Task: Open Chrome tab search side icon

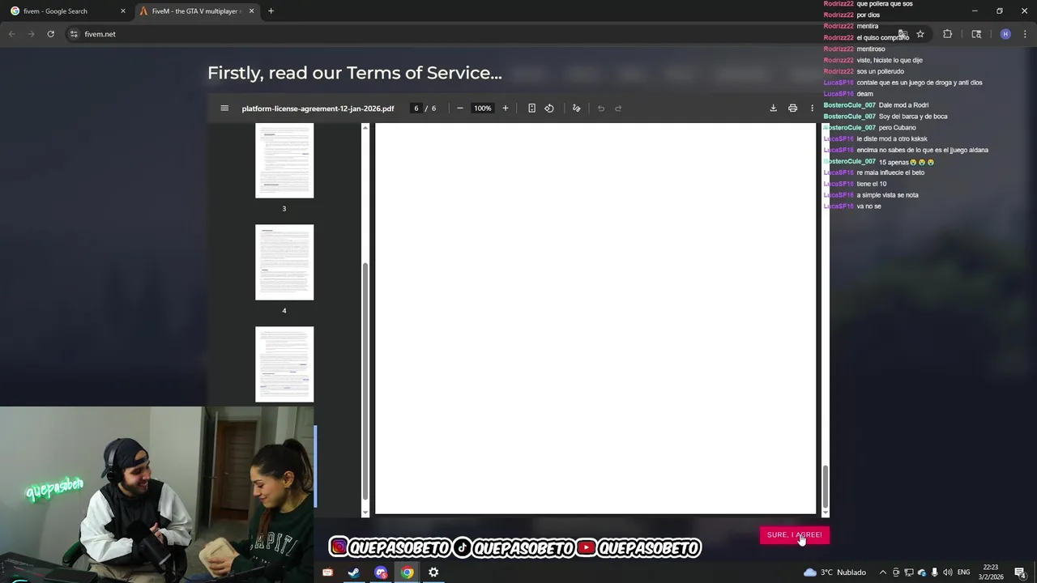Action: coord(976,34)
